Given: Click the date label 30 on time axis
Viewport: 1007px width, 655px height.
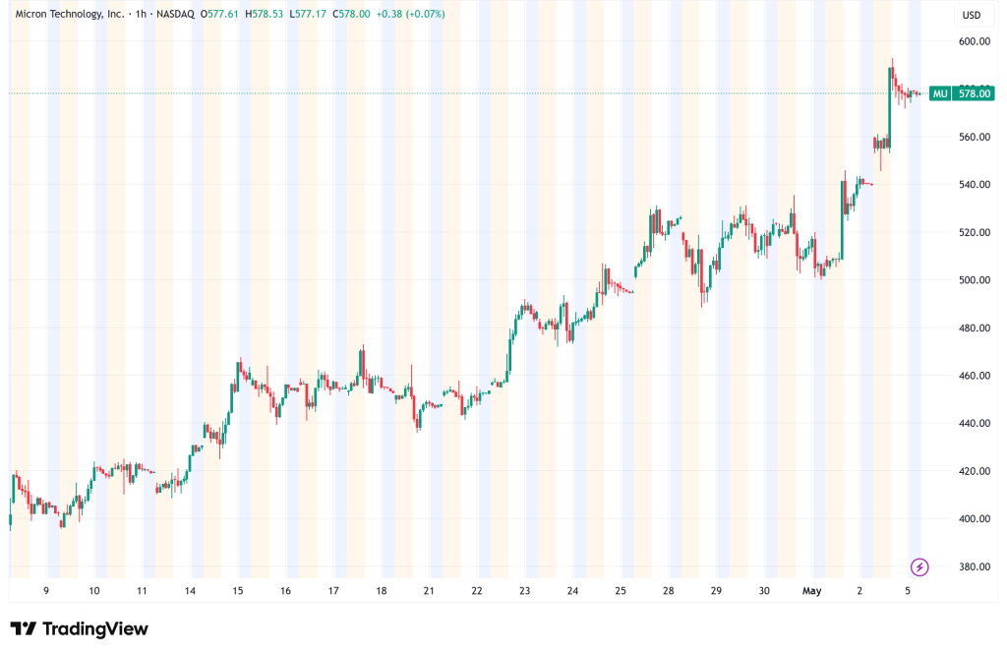Looking at the screenshot, I should pos(764,591).
